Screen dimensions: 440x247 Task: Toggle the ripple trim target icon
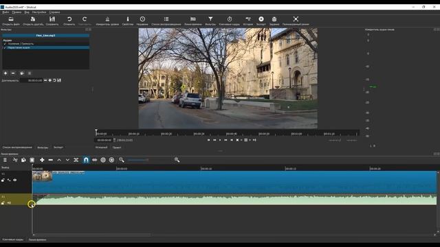pos(103,160)
